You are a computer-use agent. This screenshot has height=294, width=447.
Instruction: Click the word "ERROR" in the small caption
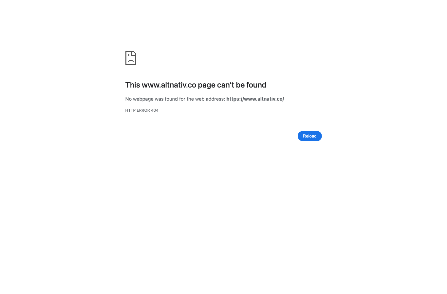[143, 110]
